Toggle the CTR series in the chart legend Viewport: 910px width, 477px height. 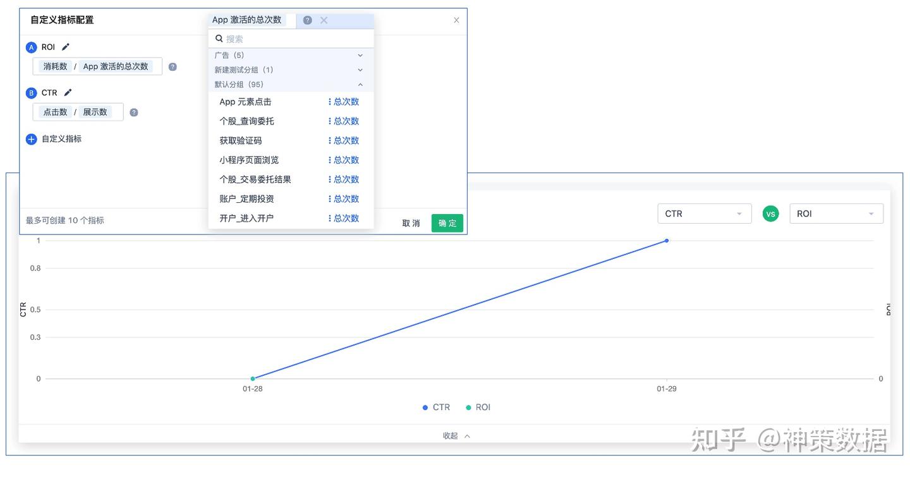[x=436, y=407]
